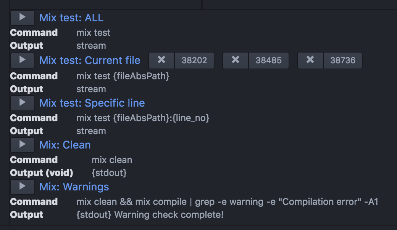Open the Mix test: ALL link
Image resolution: width=397 pixels, height=230 pixels.
71,18
